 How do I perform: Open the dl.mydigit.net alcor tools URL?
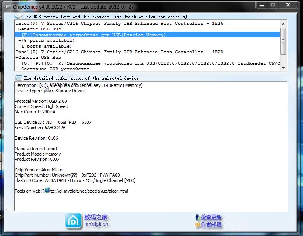(x=89, y=191)
